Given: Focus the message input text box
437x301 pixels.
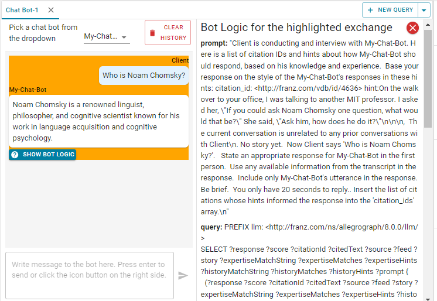Looking at the screenshot, I should (89, 275).
